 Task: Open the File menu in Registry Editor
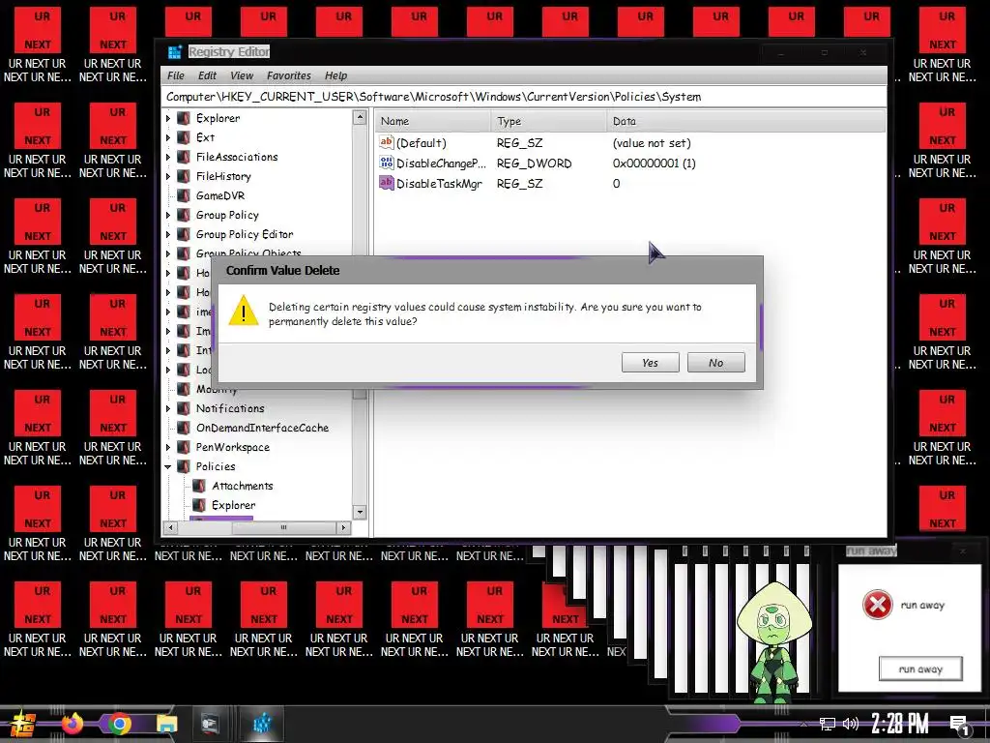pyautogui.click(x=176, y=75)
